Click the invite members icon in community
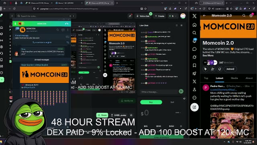This screenshot has height=145, width=257. [212, 69]
